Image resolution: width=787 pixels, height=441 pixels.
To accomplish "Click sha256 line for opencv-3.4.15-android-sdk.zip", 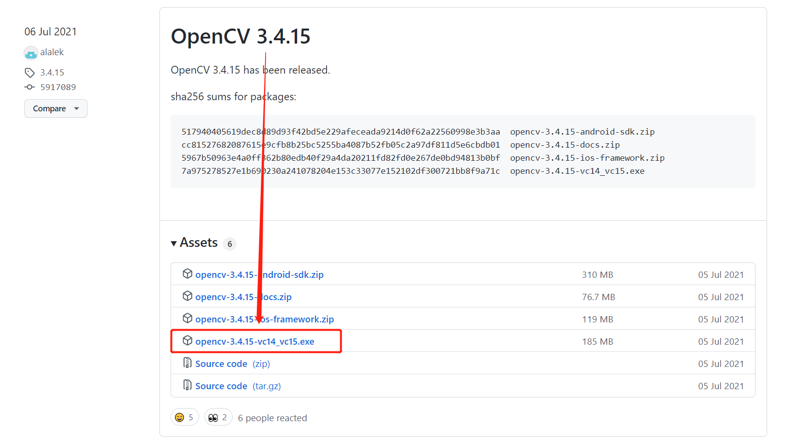I will pos(418,132).
